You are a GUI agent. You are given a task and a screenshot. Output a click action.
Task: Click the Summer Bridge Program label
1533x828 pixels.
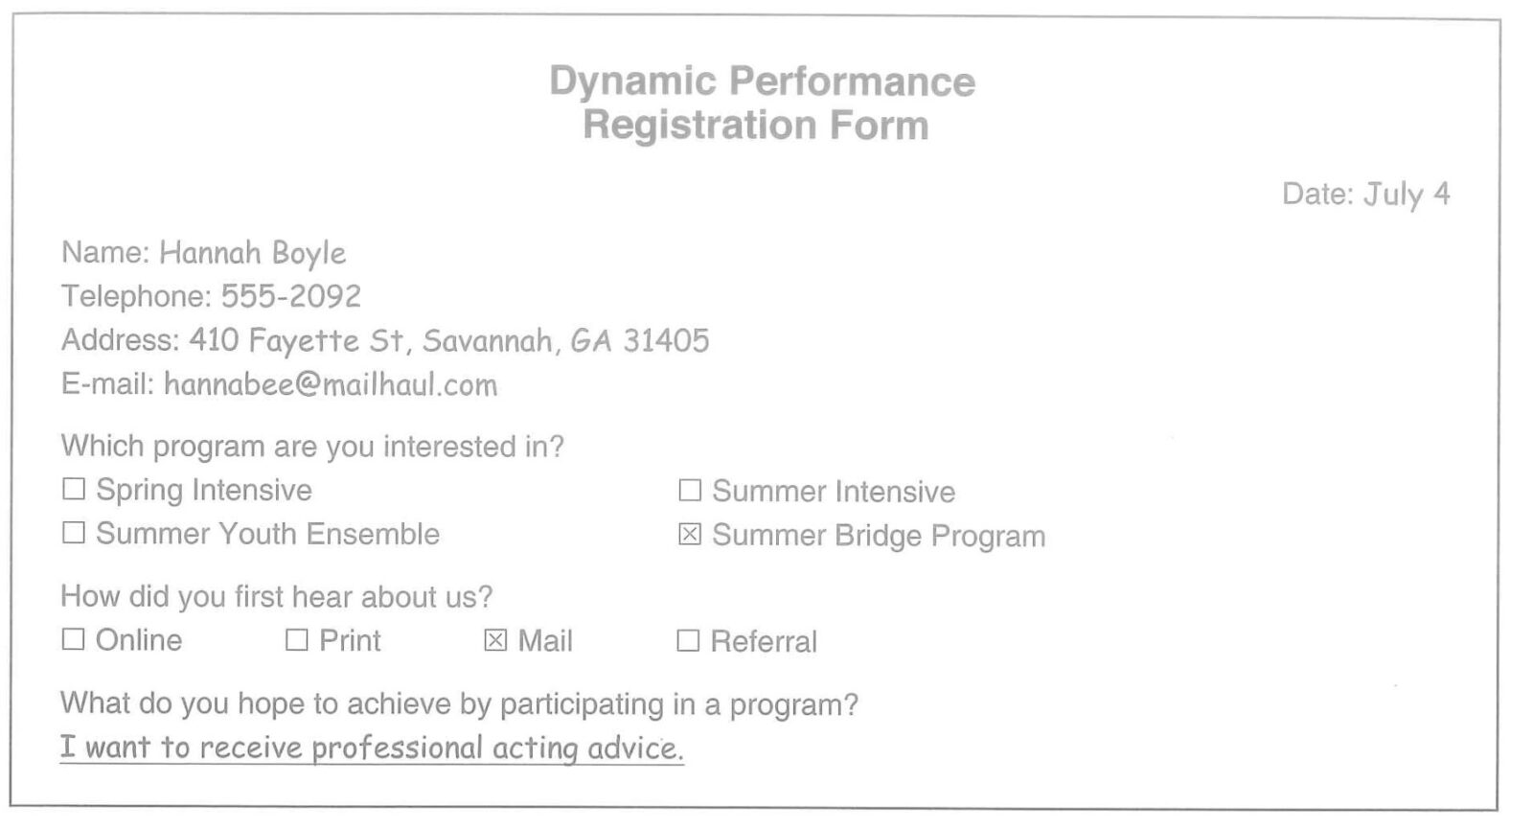[879, 537]
